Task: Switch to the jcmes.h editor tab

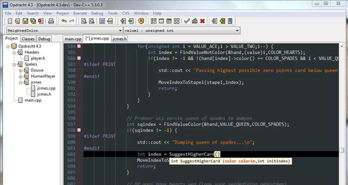Action: pos(120,39)
